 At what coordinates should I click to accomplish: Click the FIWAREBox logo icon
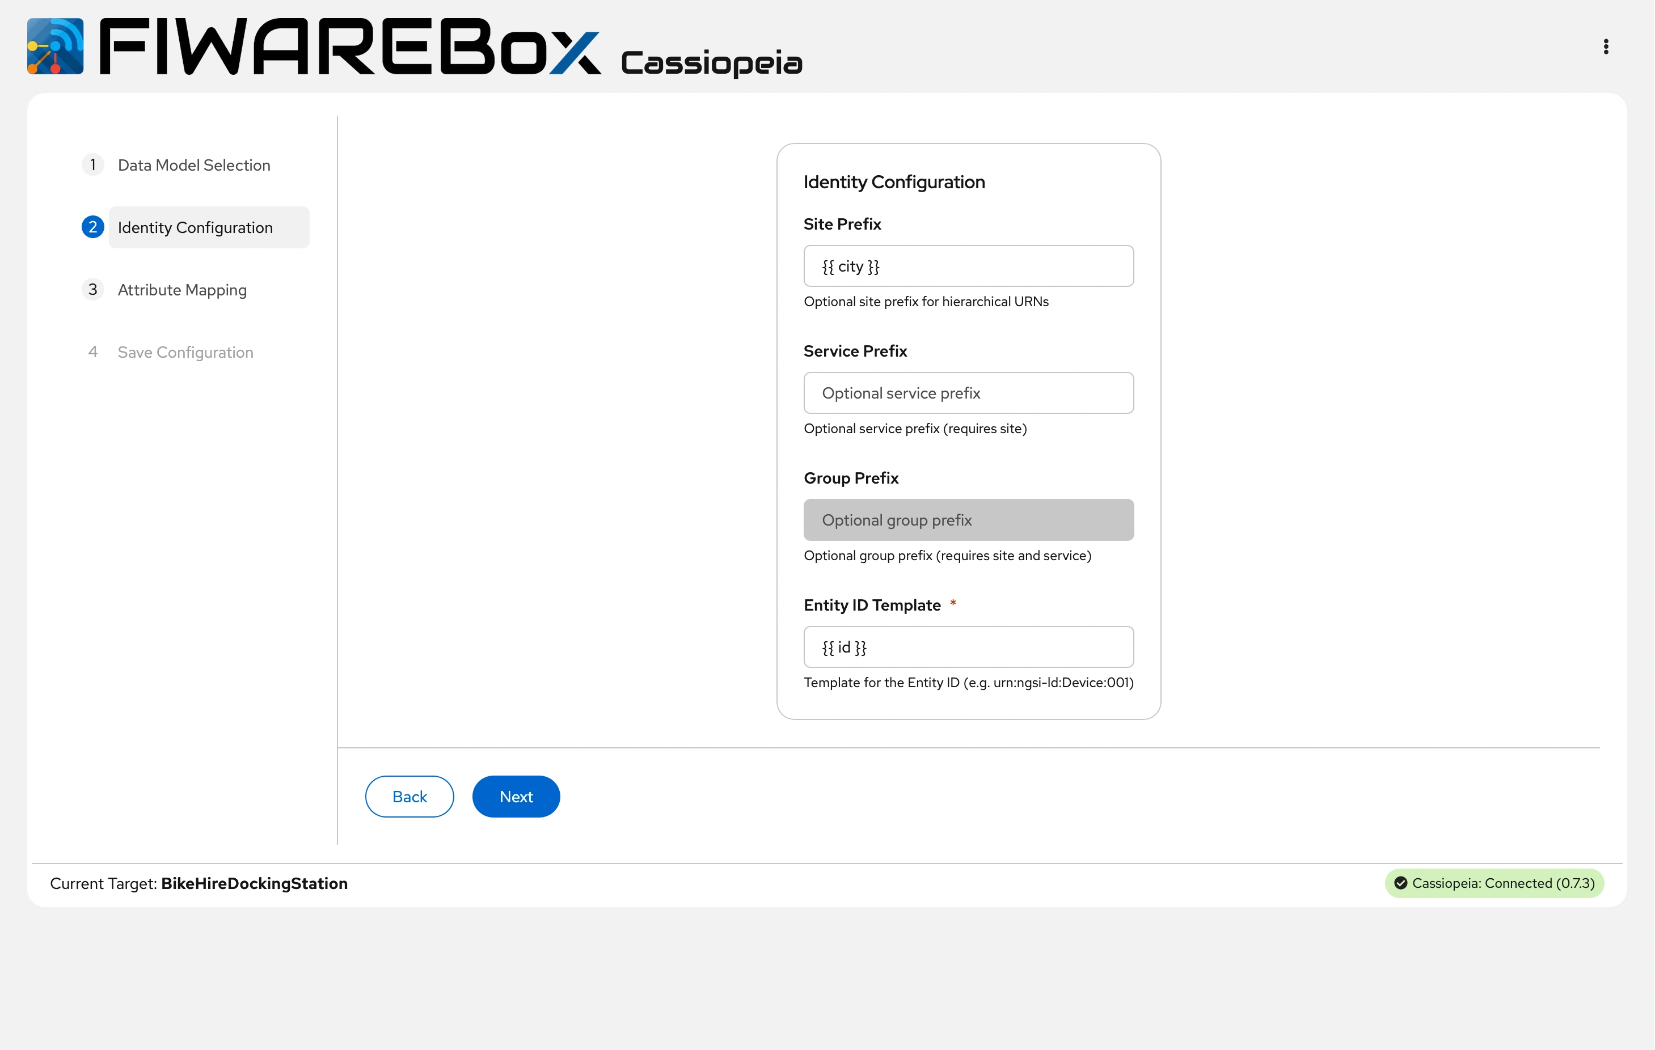pyautogui.click(x=55, y=46)
